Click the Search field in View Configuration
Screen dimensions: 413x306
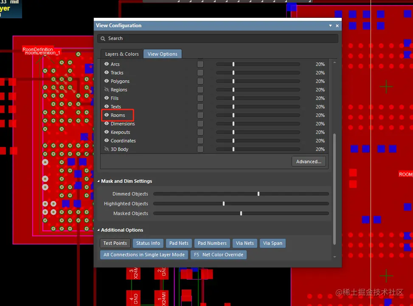coord(218,38)
